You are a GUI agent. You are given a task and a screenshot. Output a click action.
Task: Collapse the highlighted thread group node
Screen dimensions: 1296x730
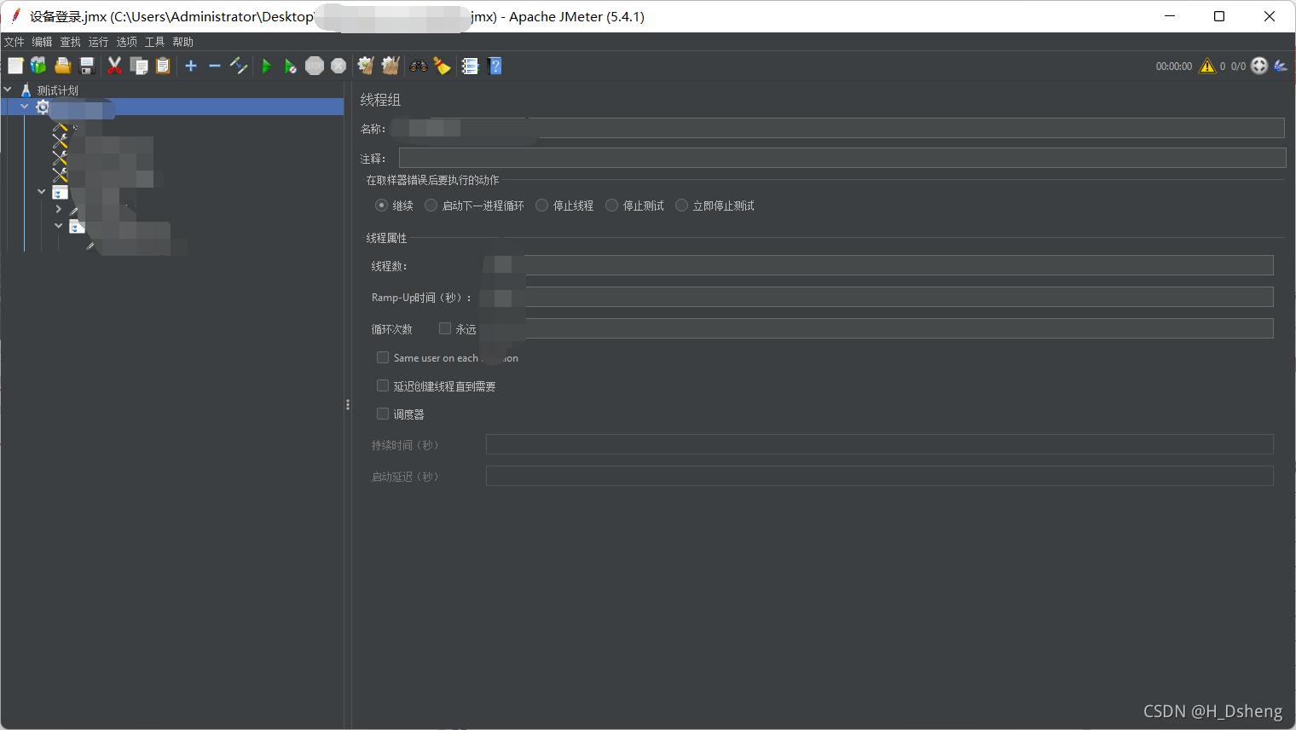point(25,107)
